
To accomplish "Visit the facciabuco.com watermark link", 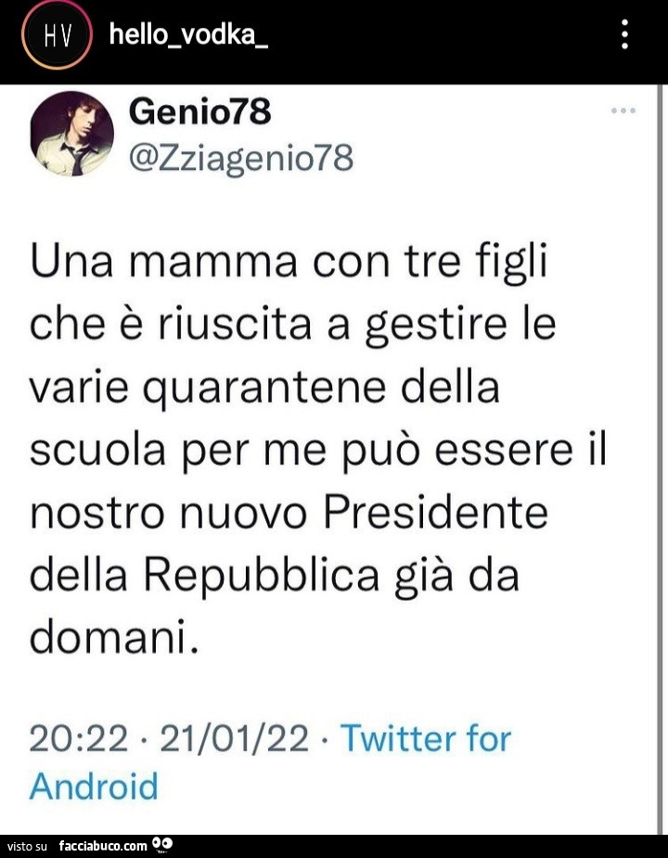I will coord(103,846).
